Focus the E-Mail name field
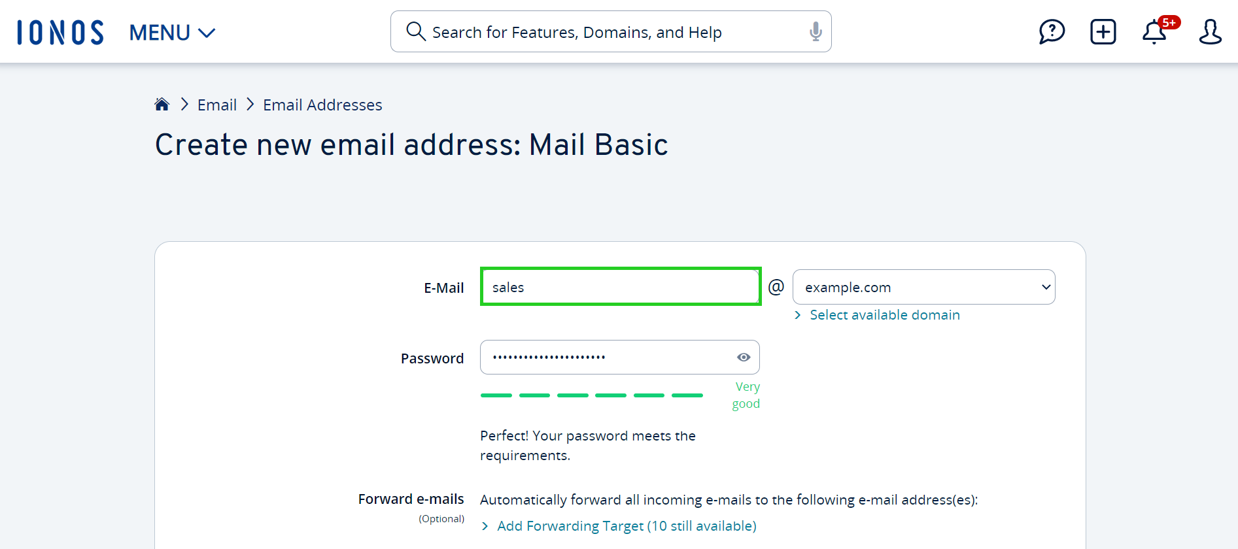The image size is (1238, 549). coord(620,287)
